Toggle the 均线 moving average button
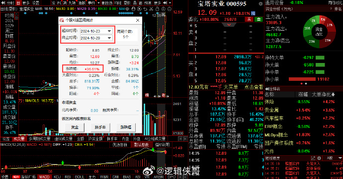This screenshot has height=179, width=343. coord(118,3)
